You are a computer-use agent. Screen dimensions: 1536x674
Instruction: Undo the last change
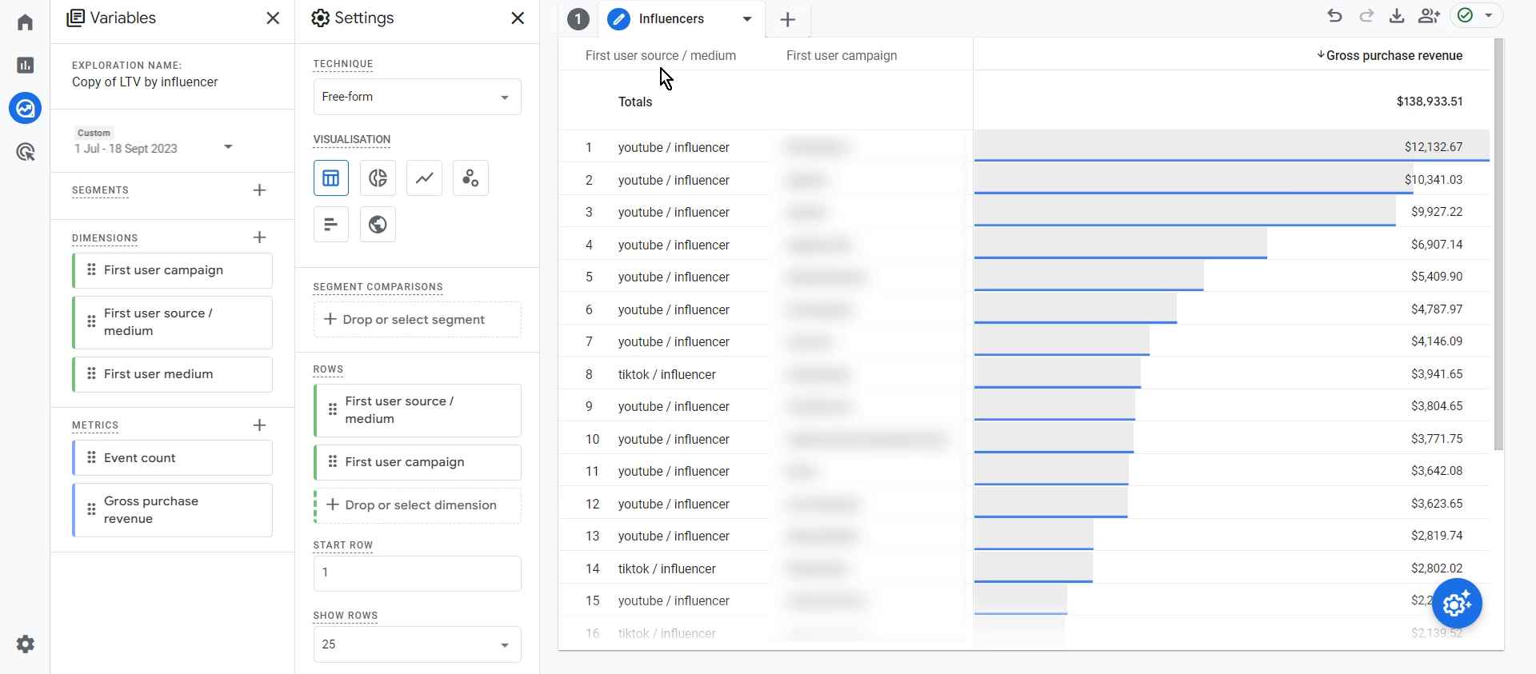pos(1334,16)
